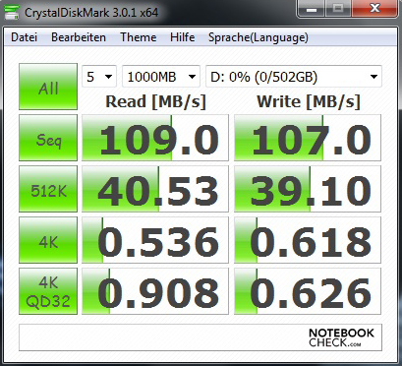The height and width of the screenshot is (366, 402).
Task: Click the 4K QD32 write result 0.626
Action: tap(308, 291)
